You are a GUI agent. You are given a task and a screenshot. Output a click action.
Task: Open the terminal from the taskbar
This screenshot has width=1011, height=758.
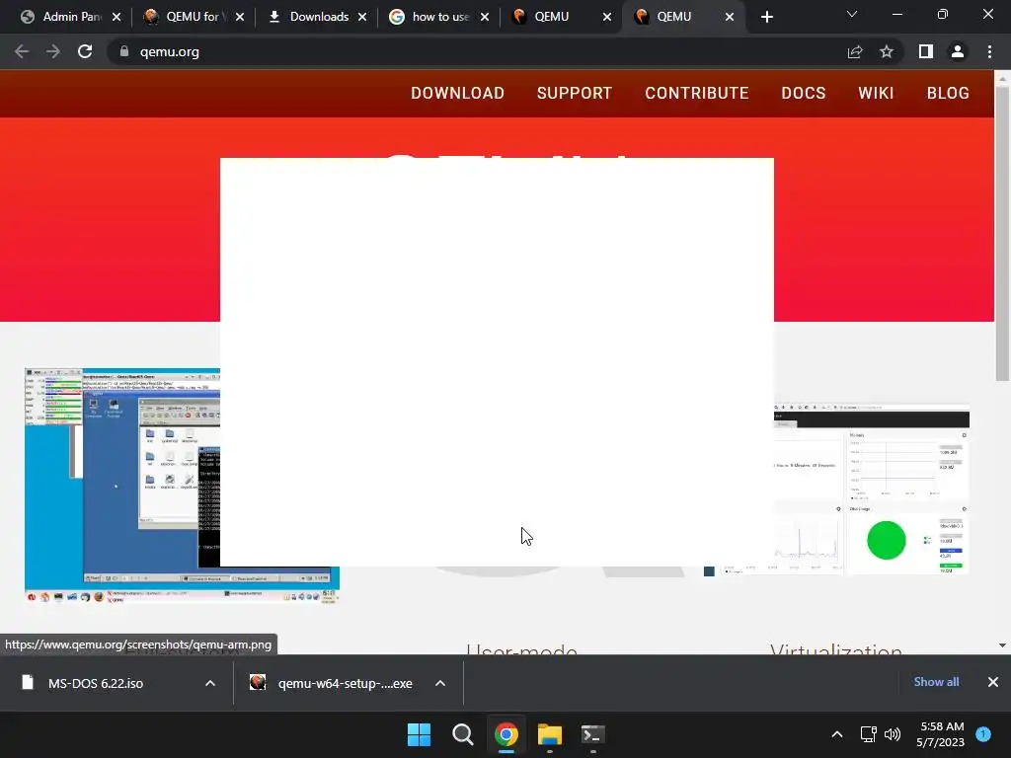point(592,734)
